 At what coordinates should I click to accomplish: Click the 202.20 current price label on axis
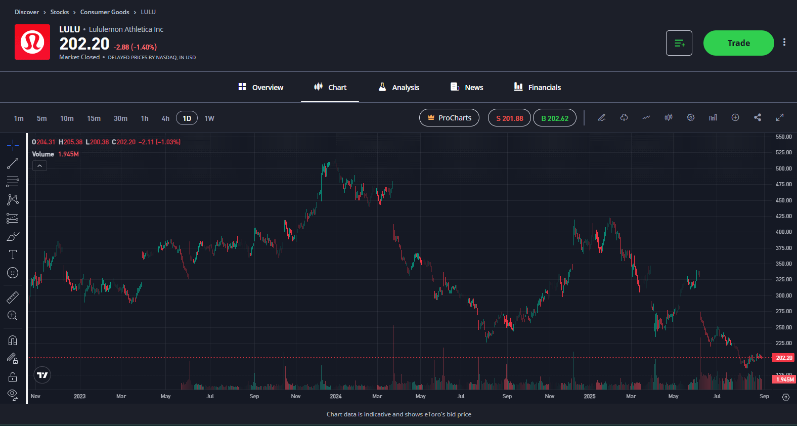784,358
